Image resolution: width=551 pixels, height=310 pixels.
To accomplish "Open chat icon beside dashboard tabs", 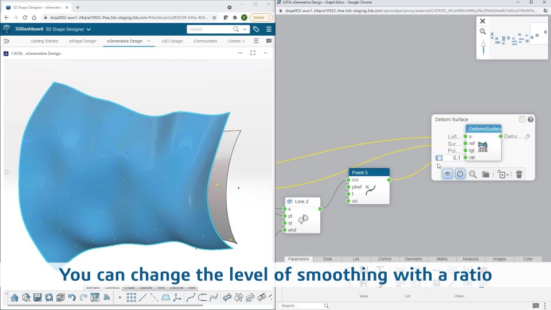I will tap(269, 41).
